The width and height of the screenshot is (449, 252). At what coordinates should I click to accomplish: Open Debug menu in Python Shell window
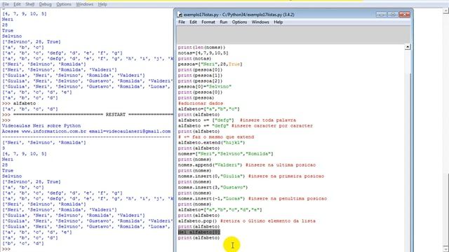[x=45, y=4]
